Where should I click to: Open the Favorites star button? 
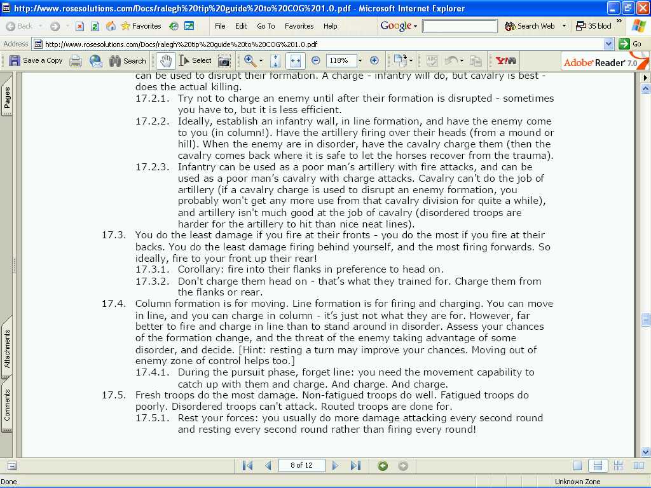(x=141, y=26)
